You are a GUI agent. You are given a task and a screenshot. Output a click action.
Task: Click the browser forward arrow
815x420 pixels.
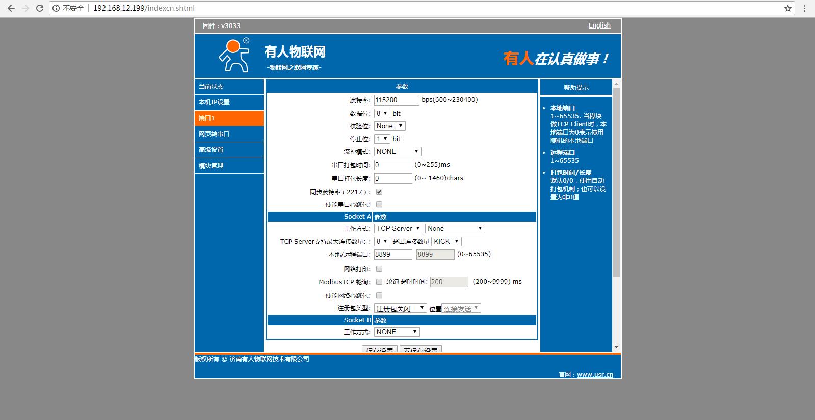[x=25, y=8]
